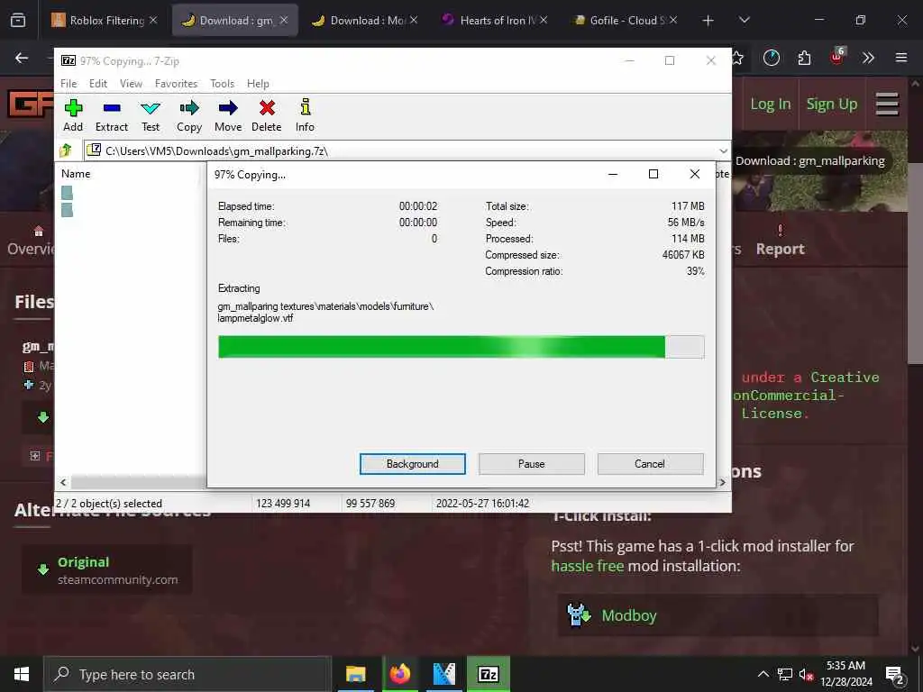
Task: Switch to the Hearts of Iron IV tab
Action: (x=493, y=20)
